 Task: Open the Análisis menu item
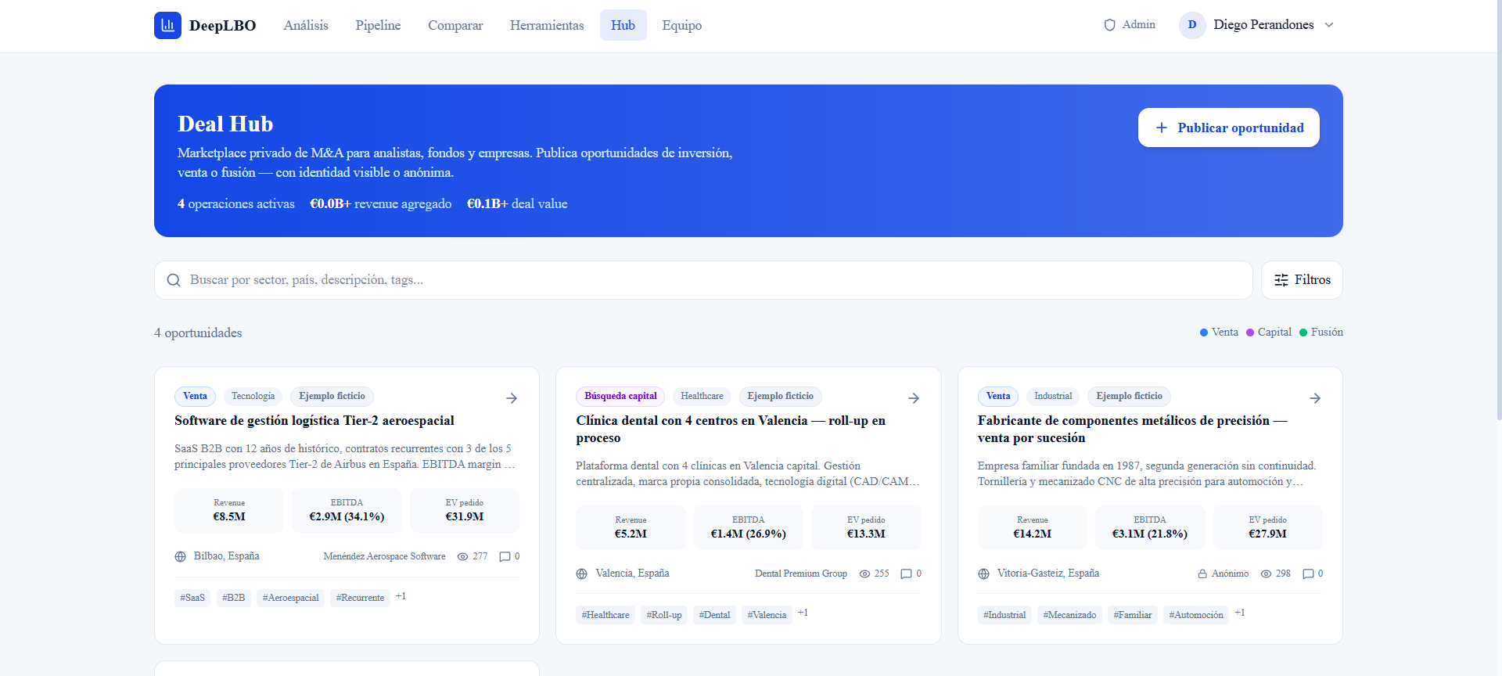[306, 25]
